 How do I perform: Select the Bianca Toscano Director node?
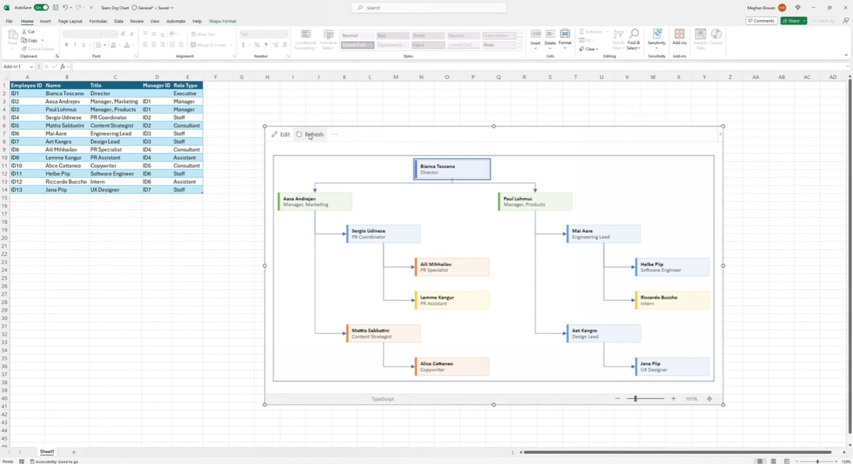[452, 169]
